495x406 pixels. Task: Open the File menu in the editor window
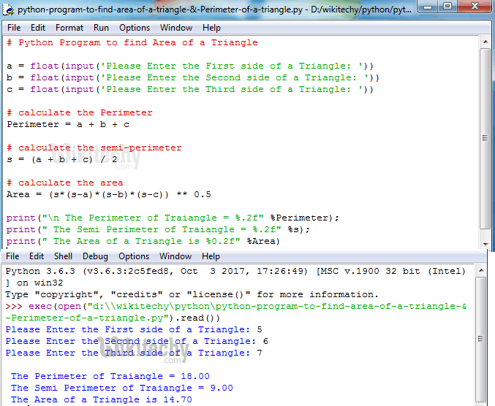14,28
